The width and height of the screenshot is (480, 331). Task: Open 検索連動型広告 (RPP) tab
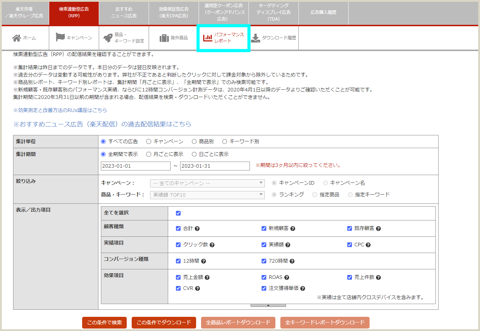[x=74, y=13]
